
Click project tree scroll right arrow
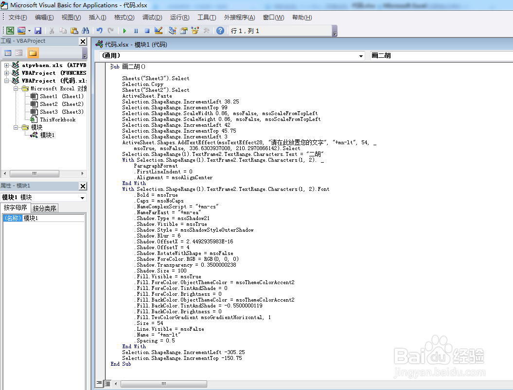click(x=82, y=173)
